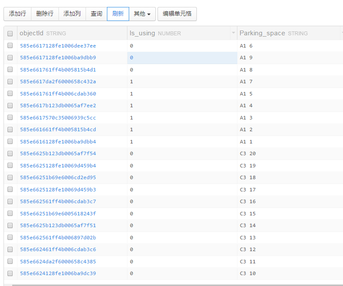
Task: Click the 添加列 button
Action: [x=72, y=14]
